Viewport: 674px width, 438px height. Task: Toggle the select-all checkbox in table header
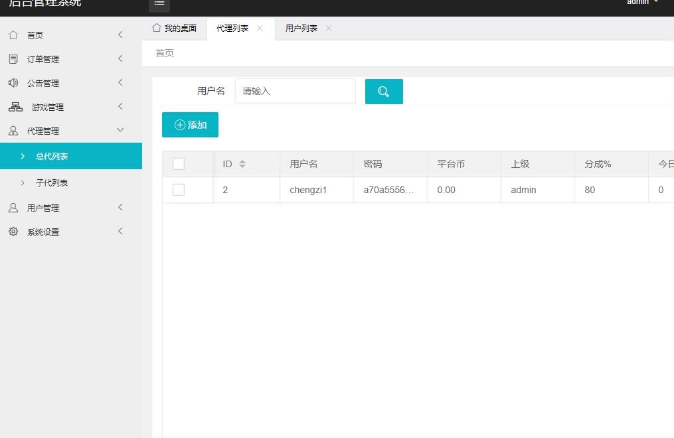(179, 164)
